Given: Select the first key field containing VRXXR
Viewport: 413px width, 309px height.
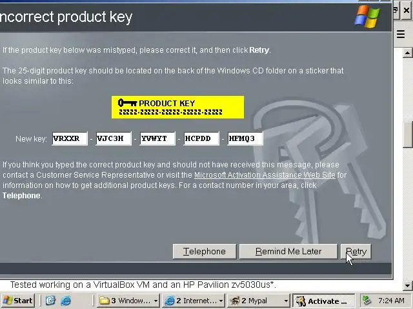Looking at the screenshot, I should click(x=70, y=138).
